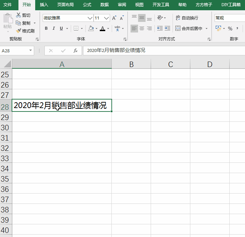Viewport: 245px width, 237px height.
Task: Expand the Copy options arrow
Action: (x=35, y=23)
